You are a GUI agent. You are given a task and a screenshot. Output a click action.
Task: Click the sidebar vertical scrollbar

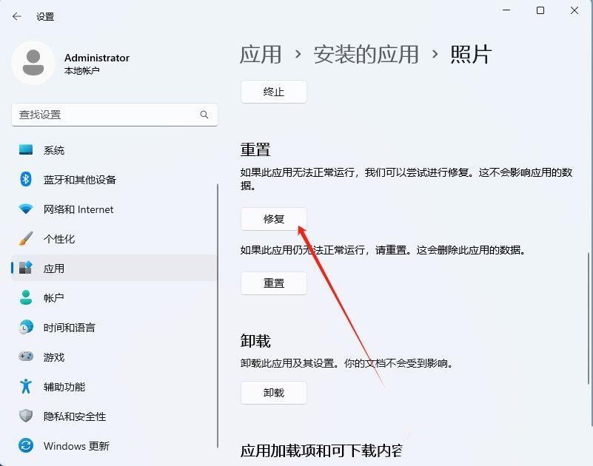coord(218,316)
